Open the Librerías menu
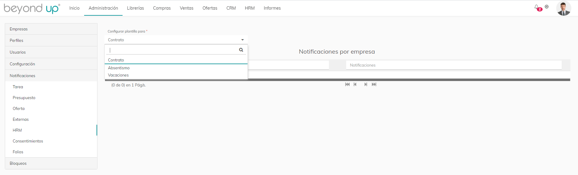 pyautogui.click(x=135, y=8)
